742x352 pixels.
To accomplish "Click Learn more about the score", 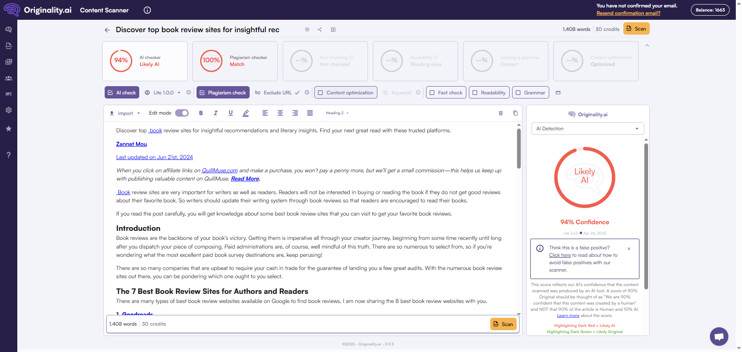I will (568, 316).
